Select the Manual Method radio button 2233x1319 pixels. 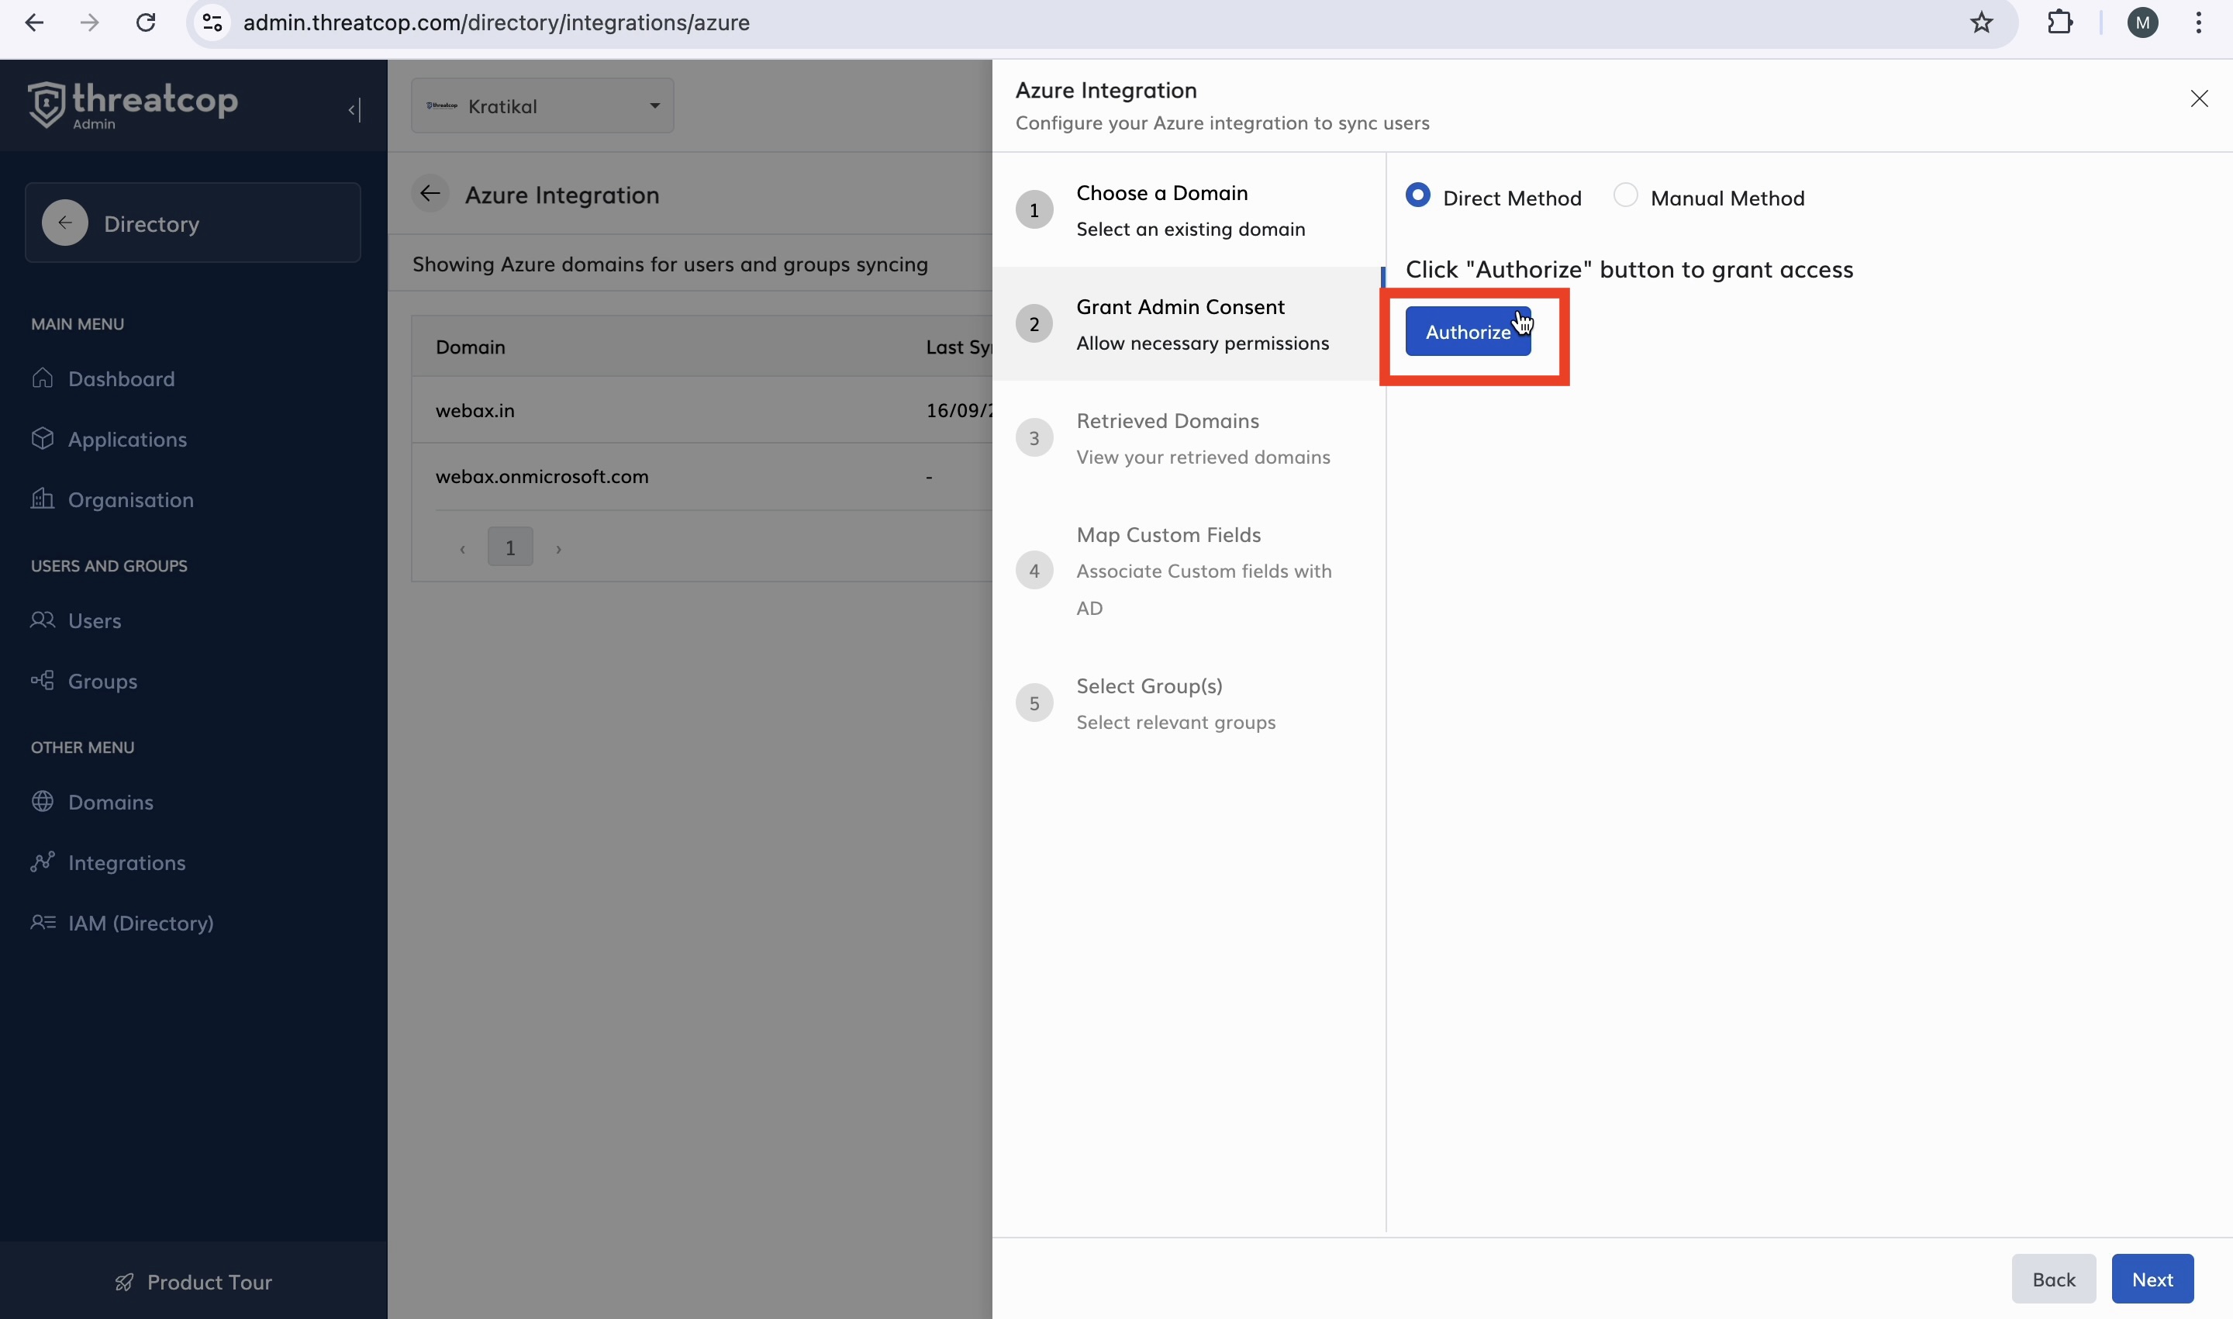pos(1624,195)
